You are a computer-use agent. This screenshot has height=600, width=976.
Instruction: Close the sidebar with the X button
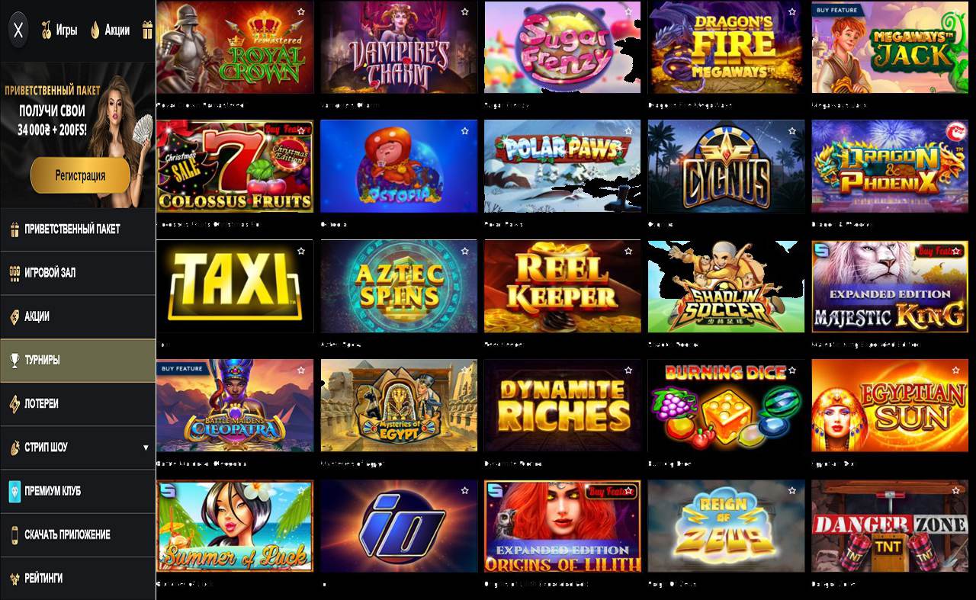tap(18, 30)
